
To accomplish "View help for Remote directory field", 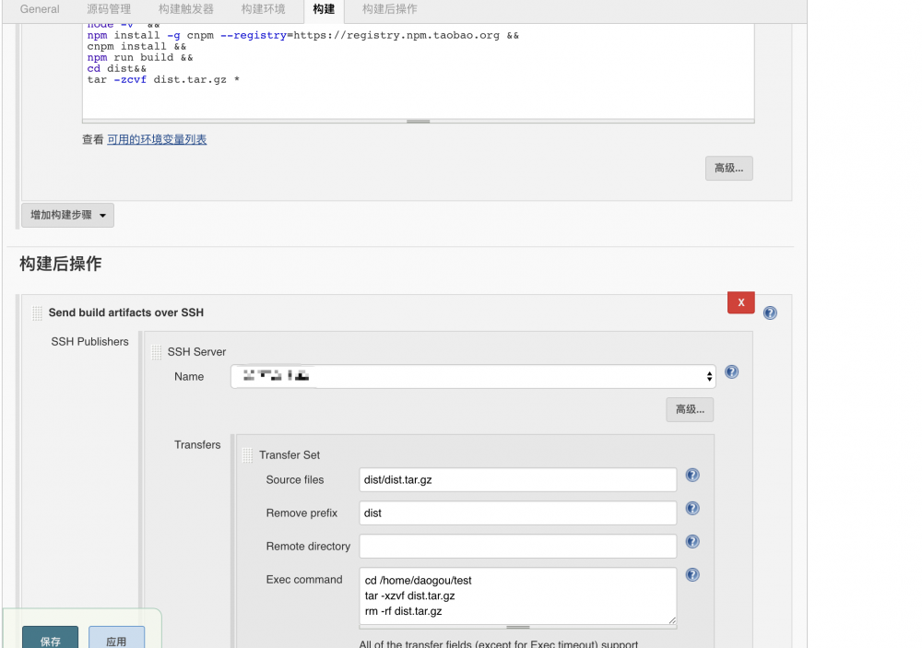I will pyautogui.click(x=692, y=541).
